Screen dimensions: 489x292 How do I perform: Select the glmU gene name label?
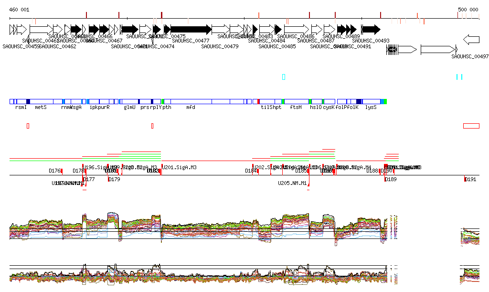pos(130,108)
